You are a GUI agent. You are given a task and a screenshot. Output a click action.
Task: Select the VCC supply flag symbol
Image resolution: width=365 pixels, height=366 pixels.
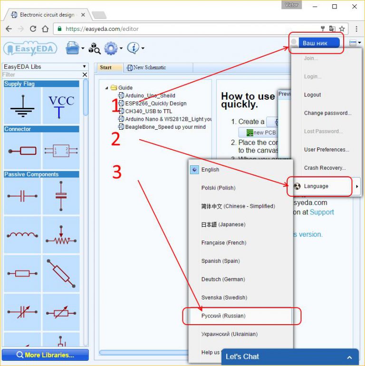click(x=61, y=106)
